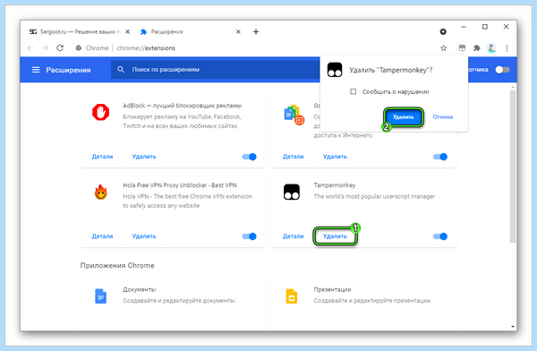Click the Tampermonkey card icon
537x351 pixels.
292,192
